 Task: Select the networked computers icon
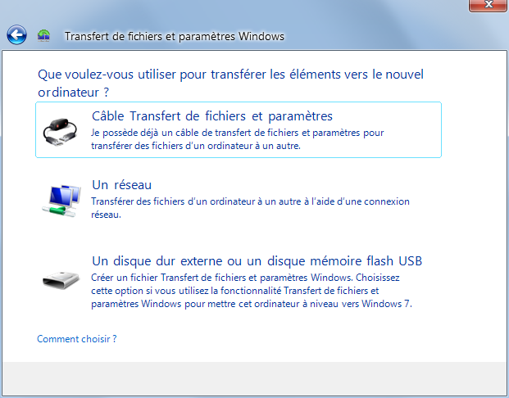61,201
